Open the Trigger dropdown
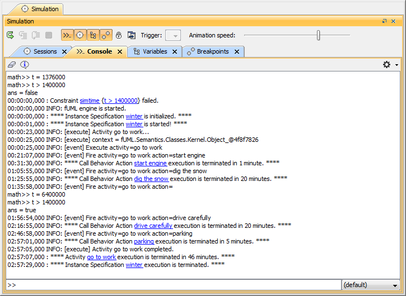 click(174, 36)
